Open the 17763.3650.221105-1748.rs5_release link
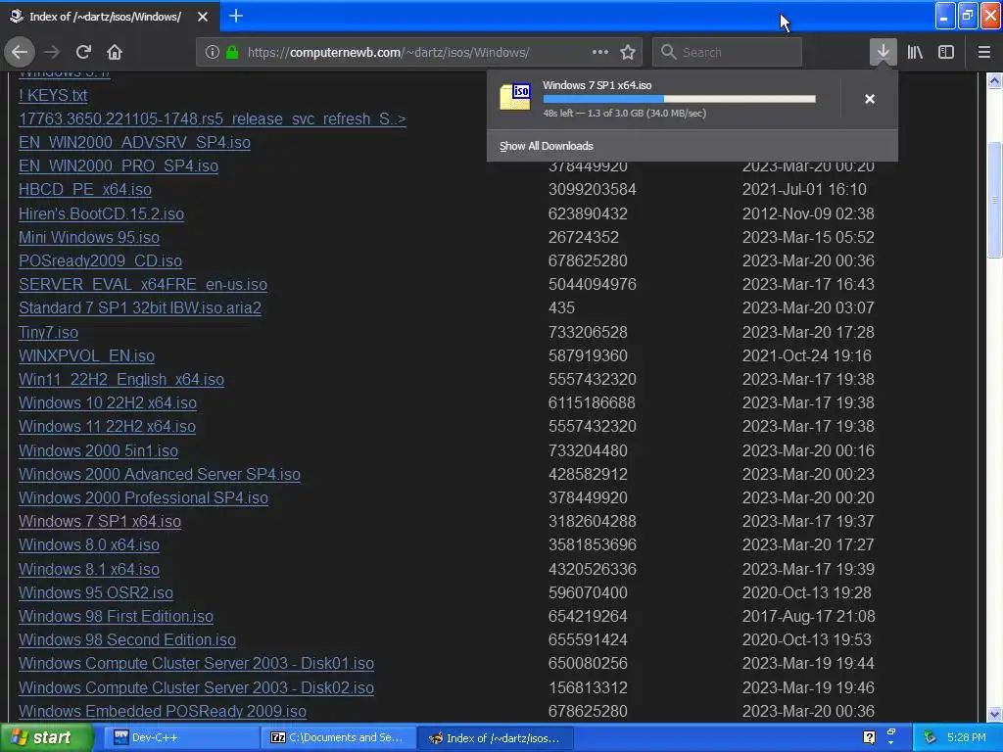 pos(213,118)
